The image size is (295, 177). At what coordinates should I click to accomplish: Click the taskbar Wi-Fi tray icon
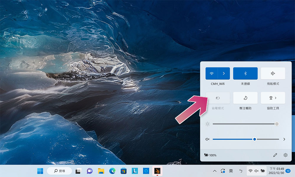(250, 171)
